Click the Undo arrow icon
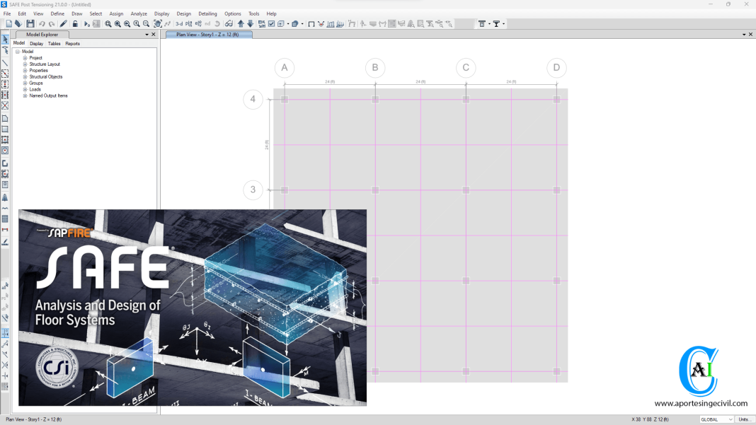Image resolution: width=756 pixels, height=425 pixels. (x=42, y=24)
